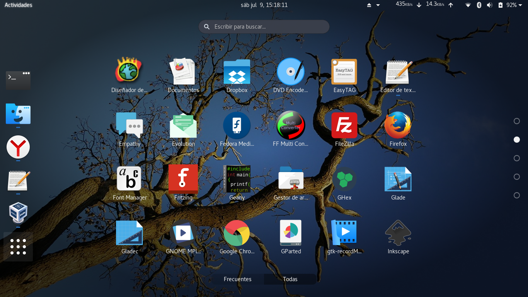
Task: Click the Escribir para buscar search field
Action: (x=264, y=27)
